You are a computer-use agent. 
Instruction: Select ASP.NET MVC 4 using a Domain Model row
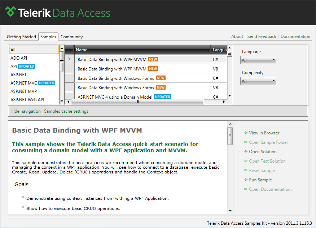(x=146, y=96)
